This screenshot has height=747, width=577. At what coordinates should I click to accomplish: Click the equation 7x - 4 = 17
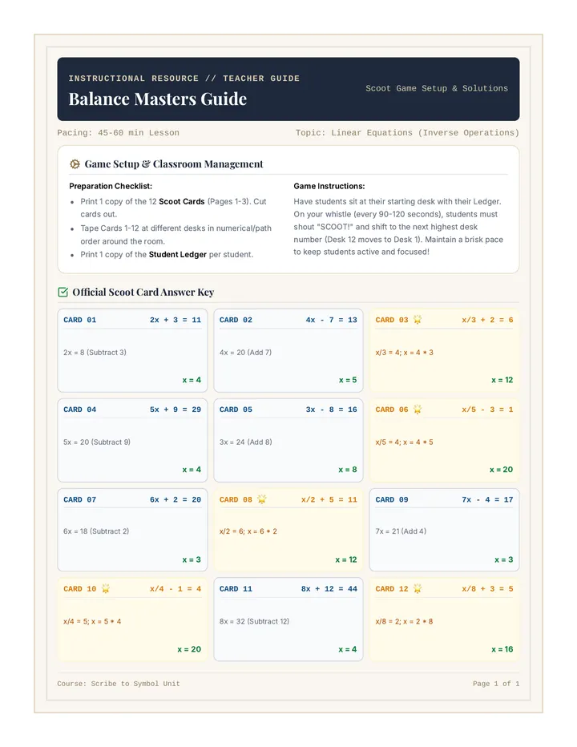pos(487,499)
